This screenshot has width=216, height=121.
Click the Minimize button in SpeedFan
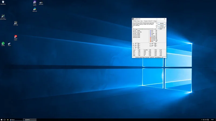(x=162, y=23)
